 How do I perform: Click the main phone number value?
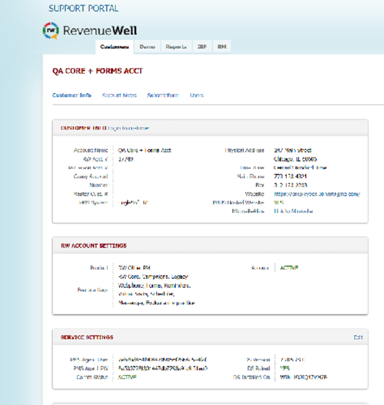tap(290, 176)
